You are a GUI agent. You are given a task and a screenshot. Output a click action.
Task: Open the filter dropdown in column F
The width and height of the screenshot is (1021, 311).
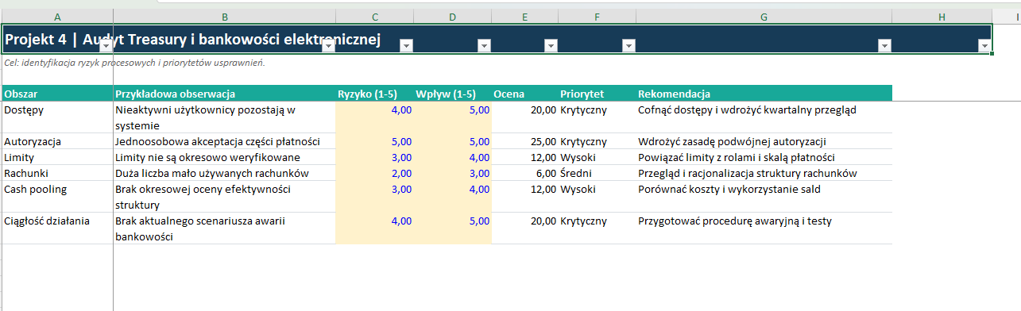coord(628,47)
